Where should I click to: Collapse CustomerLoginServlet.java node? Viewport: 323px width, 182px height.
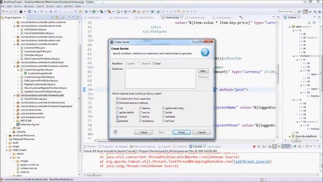[x=18, y=70]
